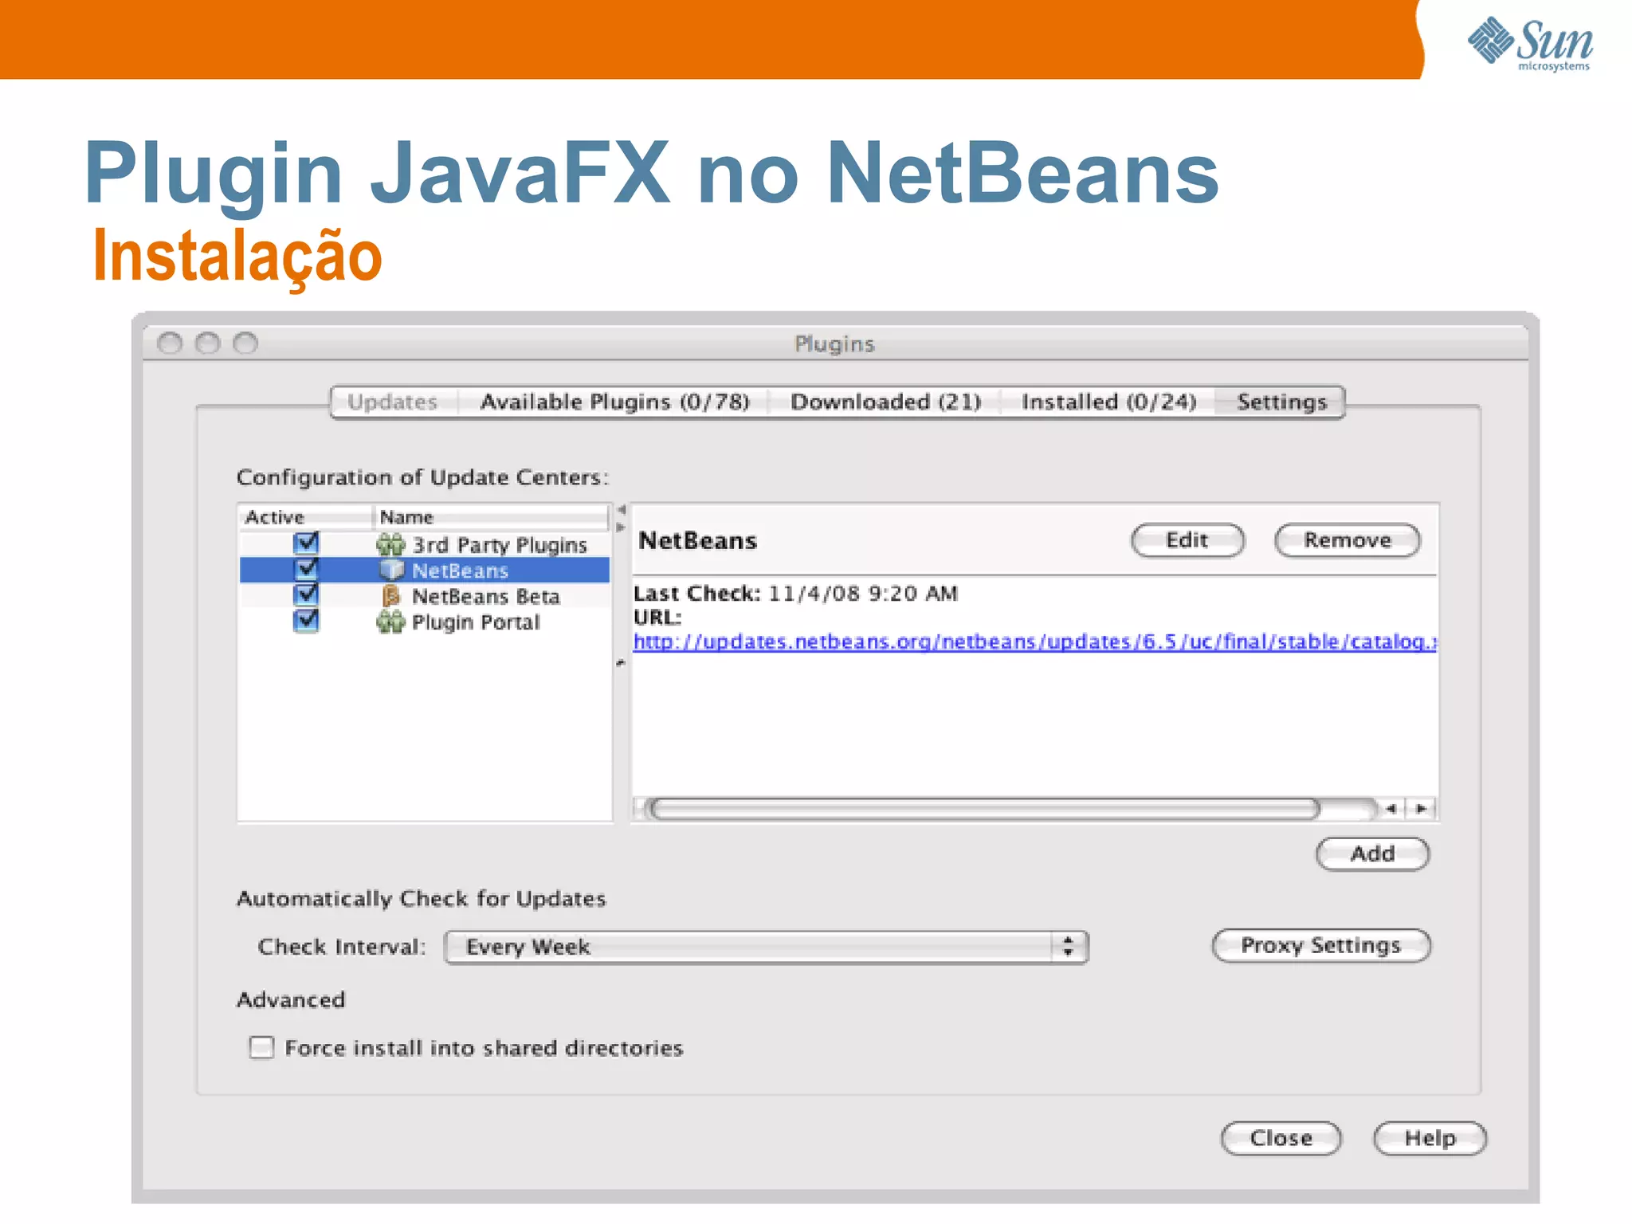Click the Name column header
This screenshot has width=1632, height=1224.
tap(491, 517)
